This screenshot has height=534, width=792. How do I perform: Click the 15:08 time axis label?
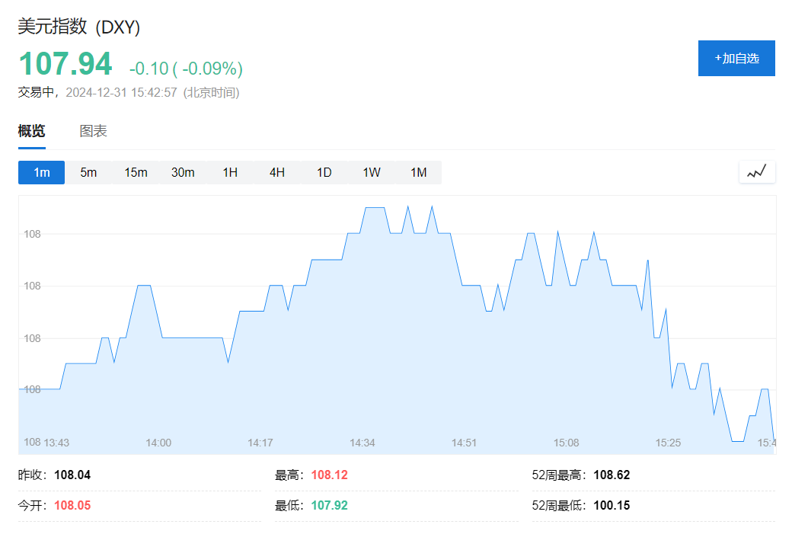(x=566, y=443)
